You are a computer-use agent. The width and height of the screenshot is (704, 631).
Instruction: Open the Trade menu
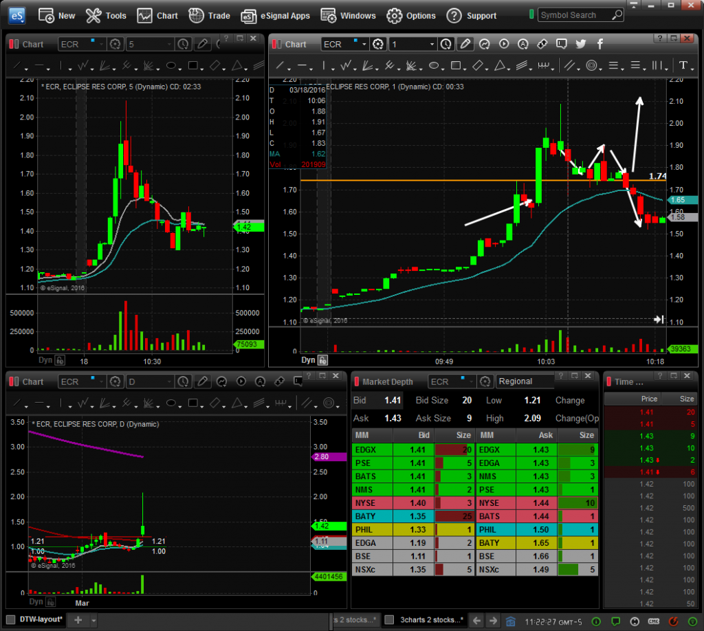tap(209, 16)
